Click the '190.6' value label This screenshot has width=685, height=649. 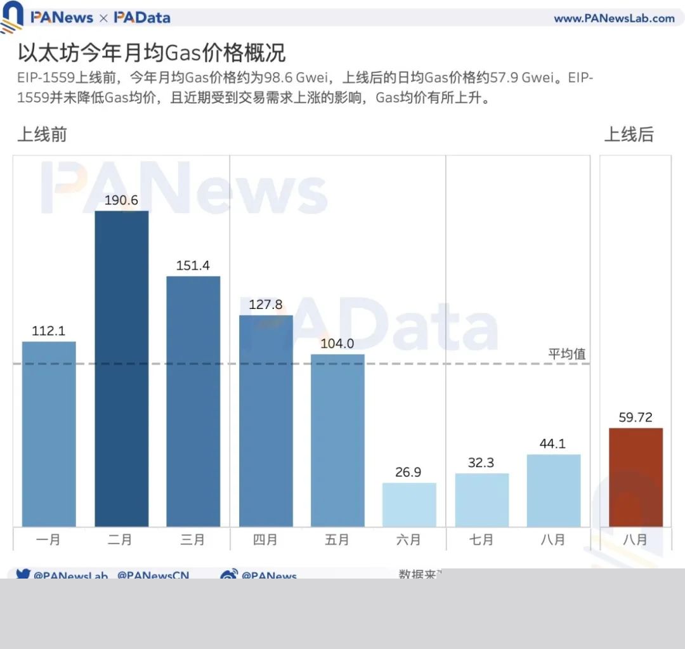pos(121,200)
